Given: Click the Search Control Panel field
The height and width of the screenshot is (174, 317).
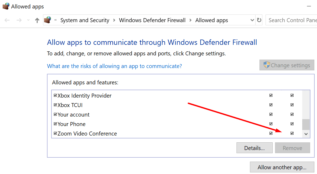Looking at the screenshot, I should (x=292, y=20).
